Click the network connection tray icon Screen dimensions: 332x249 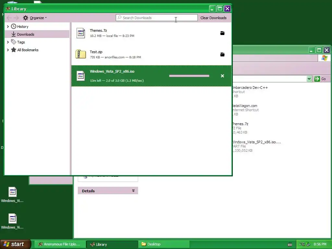302,244
